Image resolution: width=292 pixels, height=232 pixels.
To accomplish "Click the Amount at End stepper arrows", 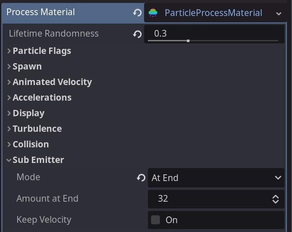I will click(x=276, y=199).
